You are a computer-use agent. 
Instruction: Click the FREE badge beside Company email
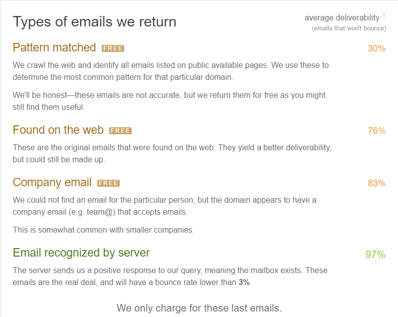coord(108,183)
